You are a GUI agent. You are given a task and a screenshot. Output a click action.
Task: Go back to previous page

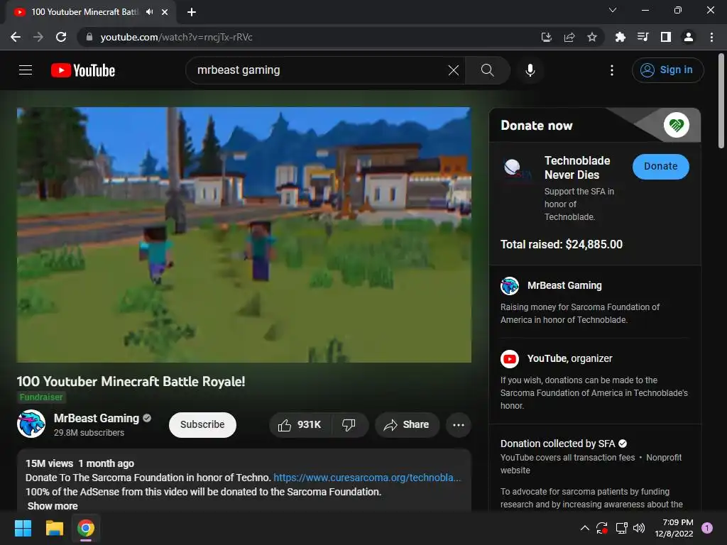point(16,37)
